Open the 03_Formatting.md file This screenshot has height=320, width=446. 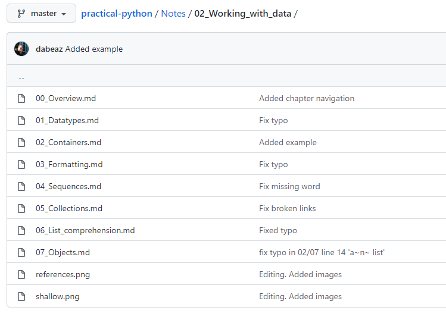pyautogui.click(x=69, y=164)
